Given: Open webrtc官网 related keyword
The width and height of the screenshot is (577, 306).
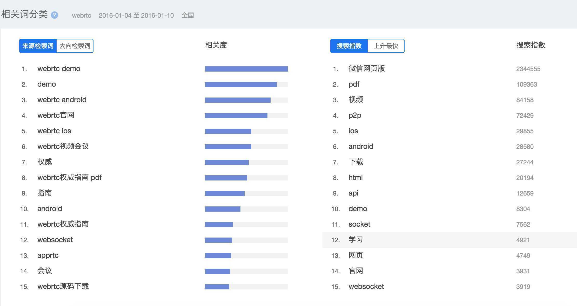Looking at the screenshot, I should pyautogui.click(x=56, y=115).
